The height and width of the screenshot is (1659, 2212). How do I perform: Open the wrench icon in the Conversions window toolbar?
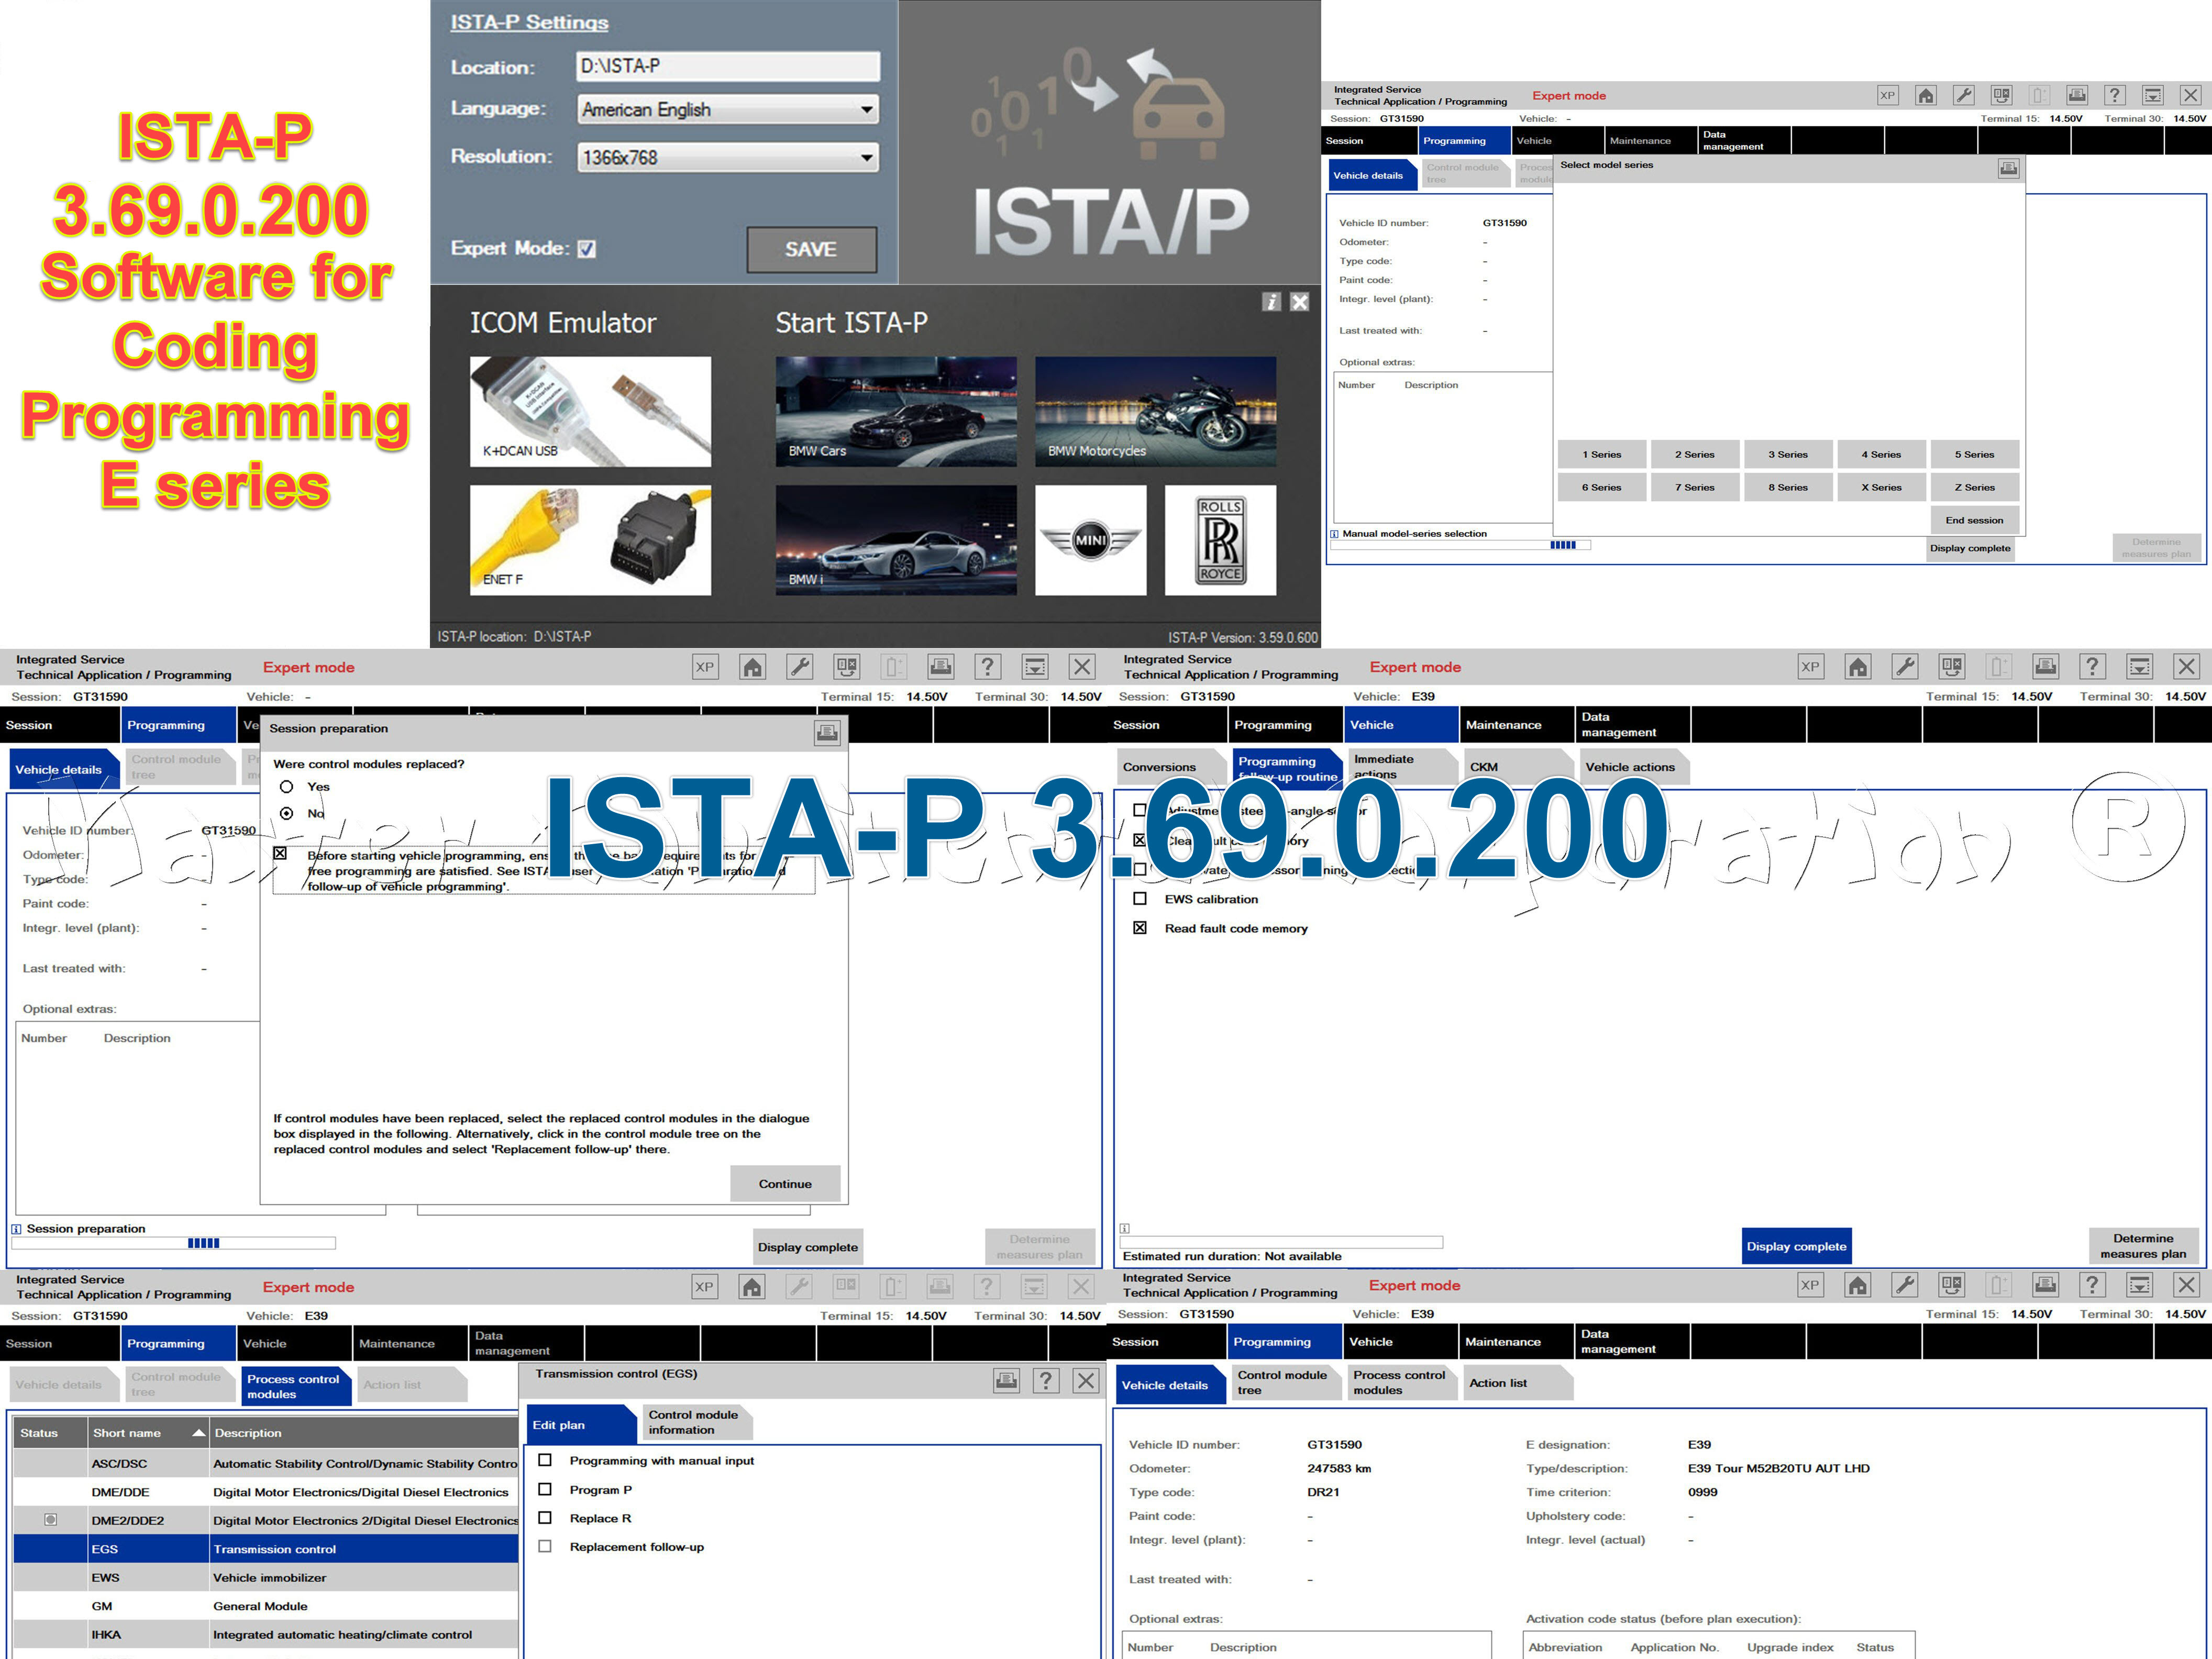click(1905, 667)
